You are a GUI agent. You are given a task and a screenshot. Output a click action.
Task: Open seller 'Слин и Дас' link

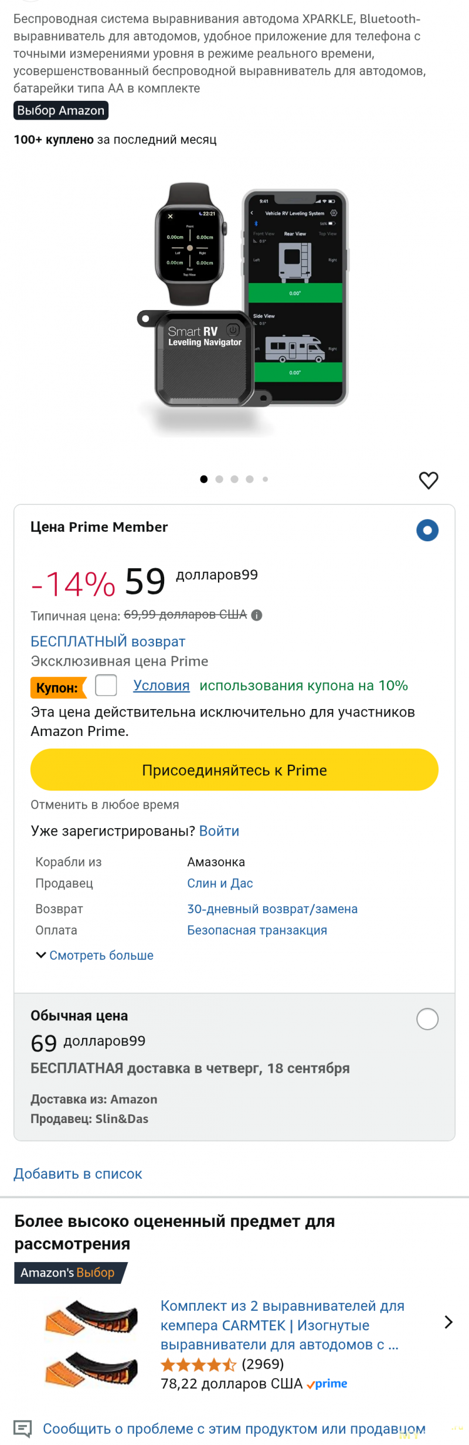coord(220,883)
